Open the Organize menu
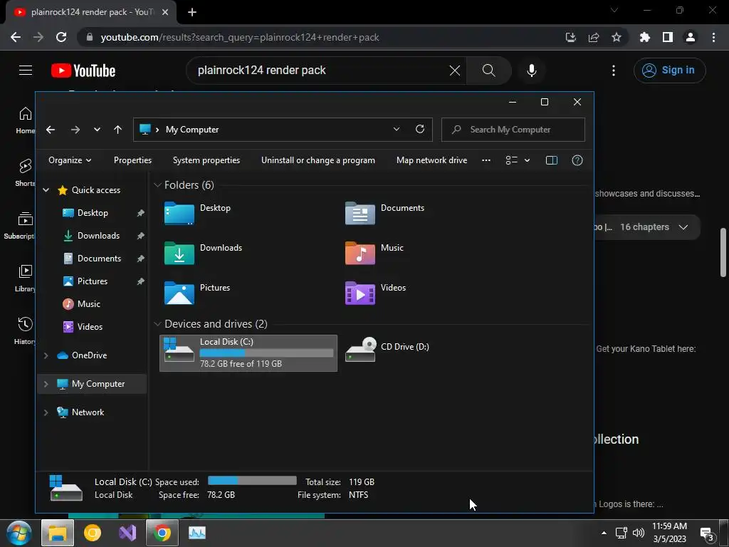This screenshot has height=547, width=729. pyautogui.click(x=70, y=160)
